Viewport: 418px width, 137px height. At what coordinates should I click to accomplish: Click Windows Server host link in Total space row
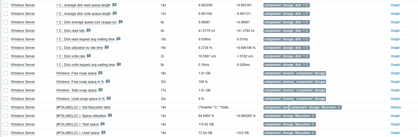click(x=23, y=124)
